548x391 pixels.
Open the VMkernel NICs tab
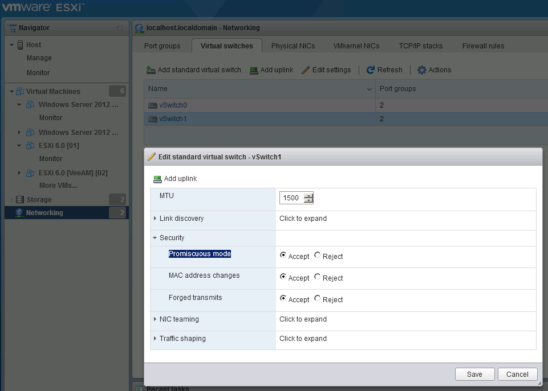pos(356,46)
